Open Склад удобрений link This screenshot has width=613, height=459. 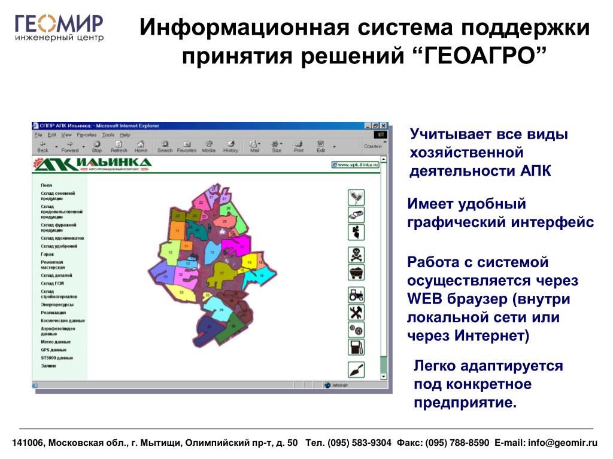[x=59, y=246]
